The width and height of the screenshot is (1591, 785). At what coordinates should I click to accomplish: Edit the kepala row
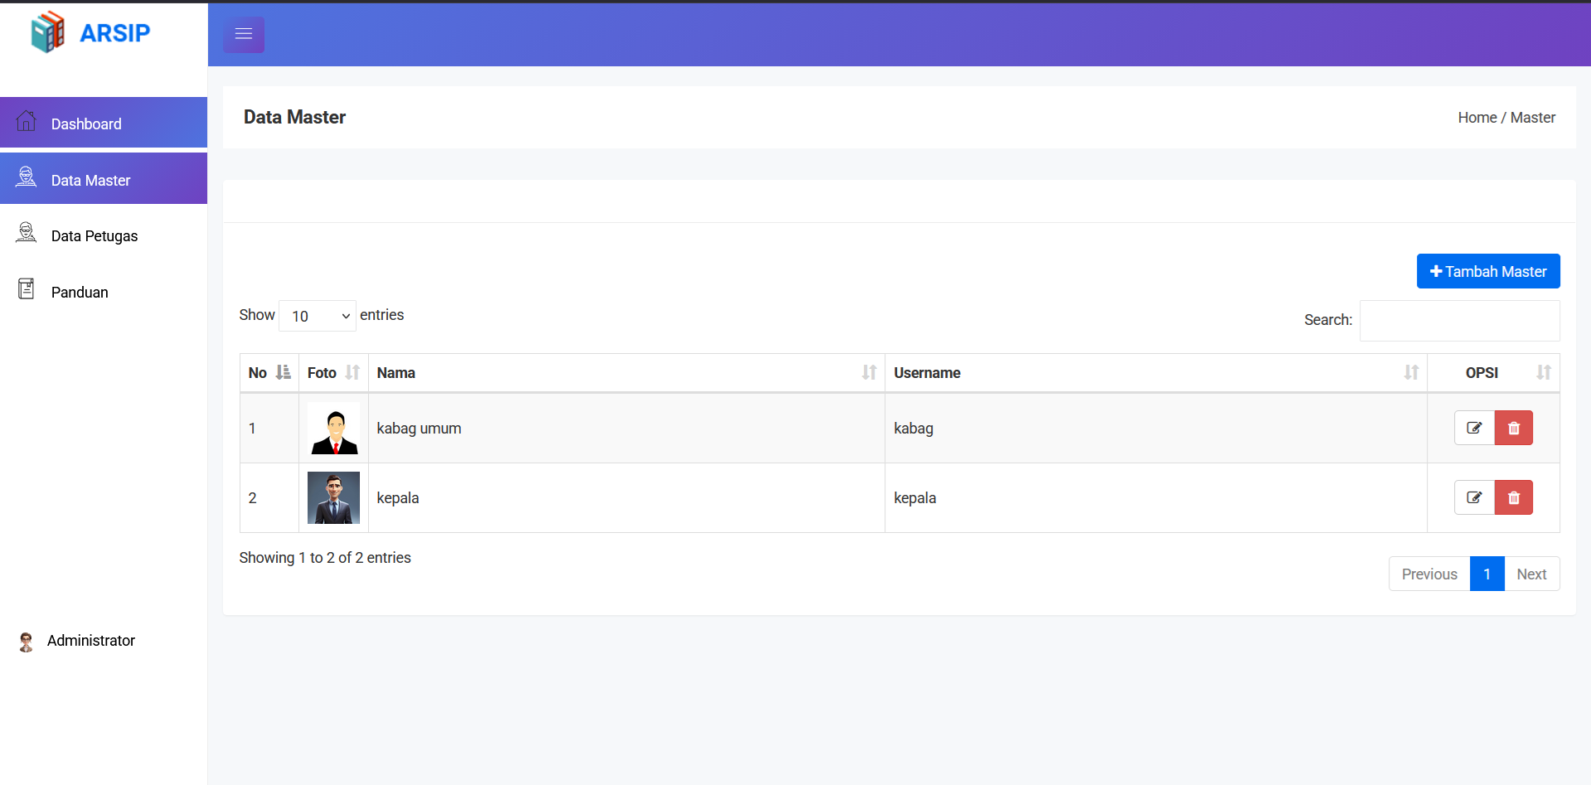point(1474,497)
